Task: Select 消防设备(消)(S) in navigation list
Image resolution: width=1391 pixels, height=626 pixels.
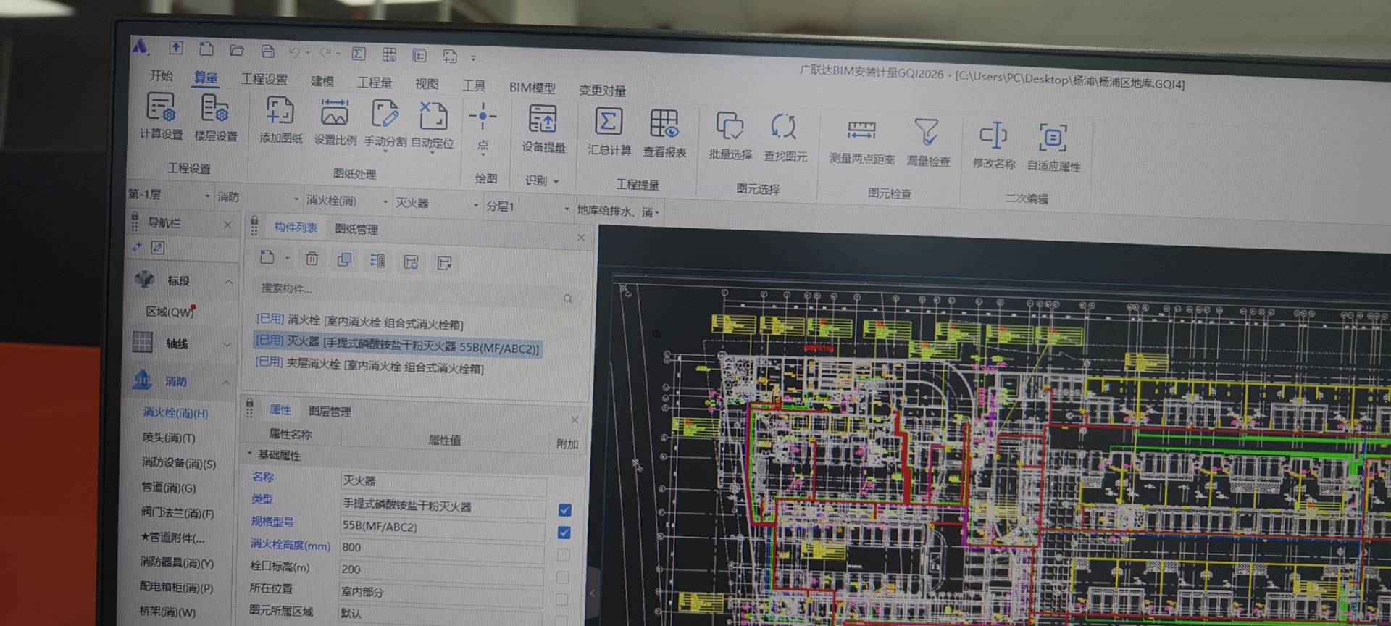Action: (178, 462)
